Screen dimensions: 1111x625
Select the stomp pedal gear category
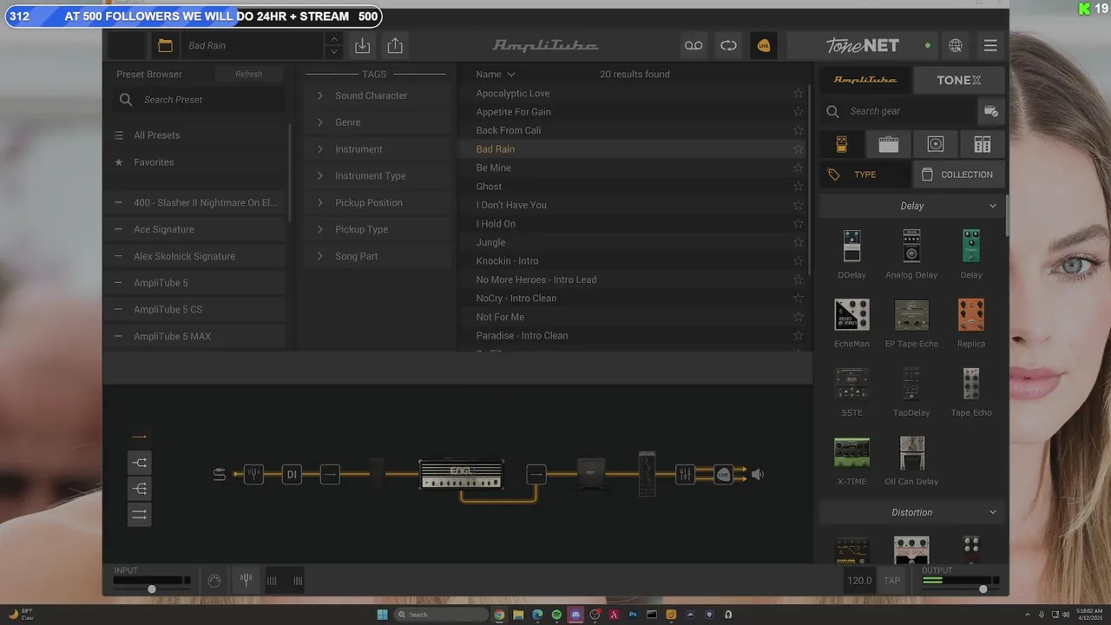(842, 144)
